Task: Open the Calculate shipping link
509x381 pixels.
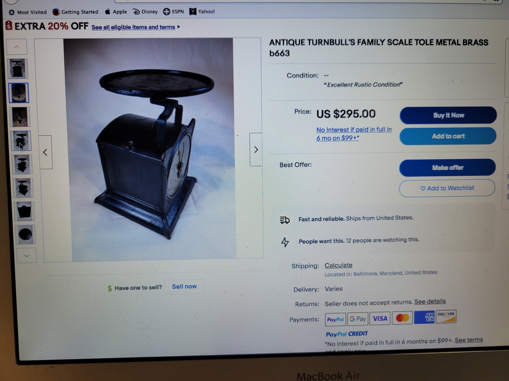Action: tap(338, 265)
